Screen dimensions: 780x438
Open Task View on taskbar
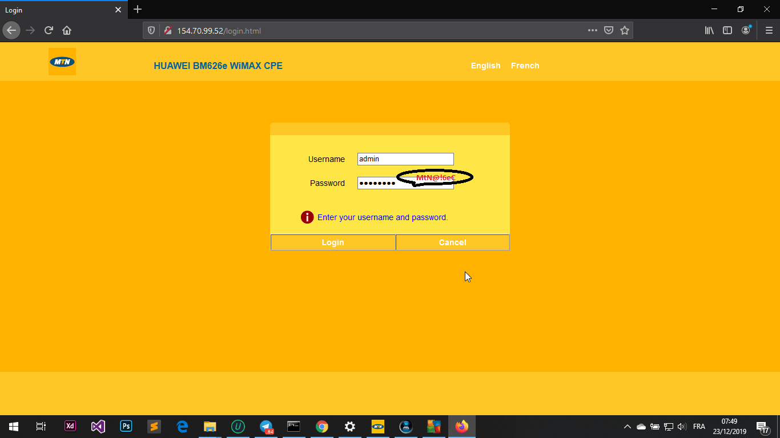tap(41, 427)
